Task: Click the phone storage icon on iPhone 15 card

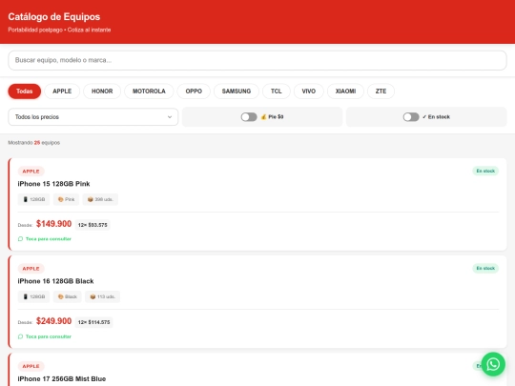Action: [26, 199]
